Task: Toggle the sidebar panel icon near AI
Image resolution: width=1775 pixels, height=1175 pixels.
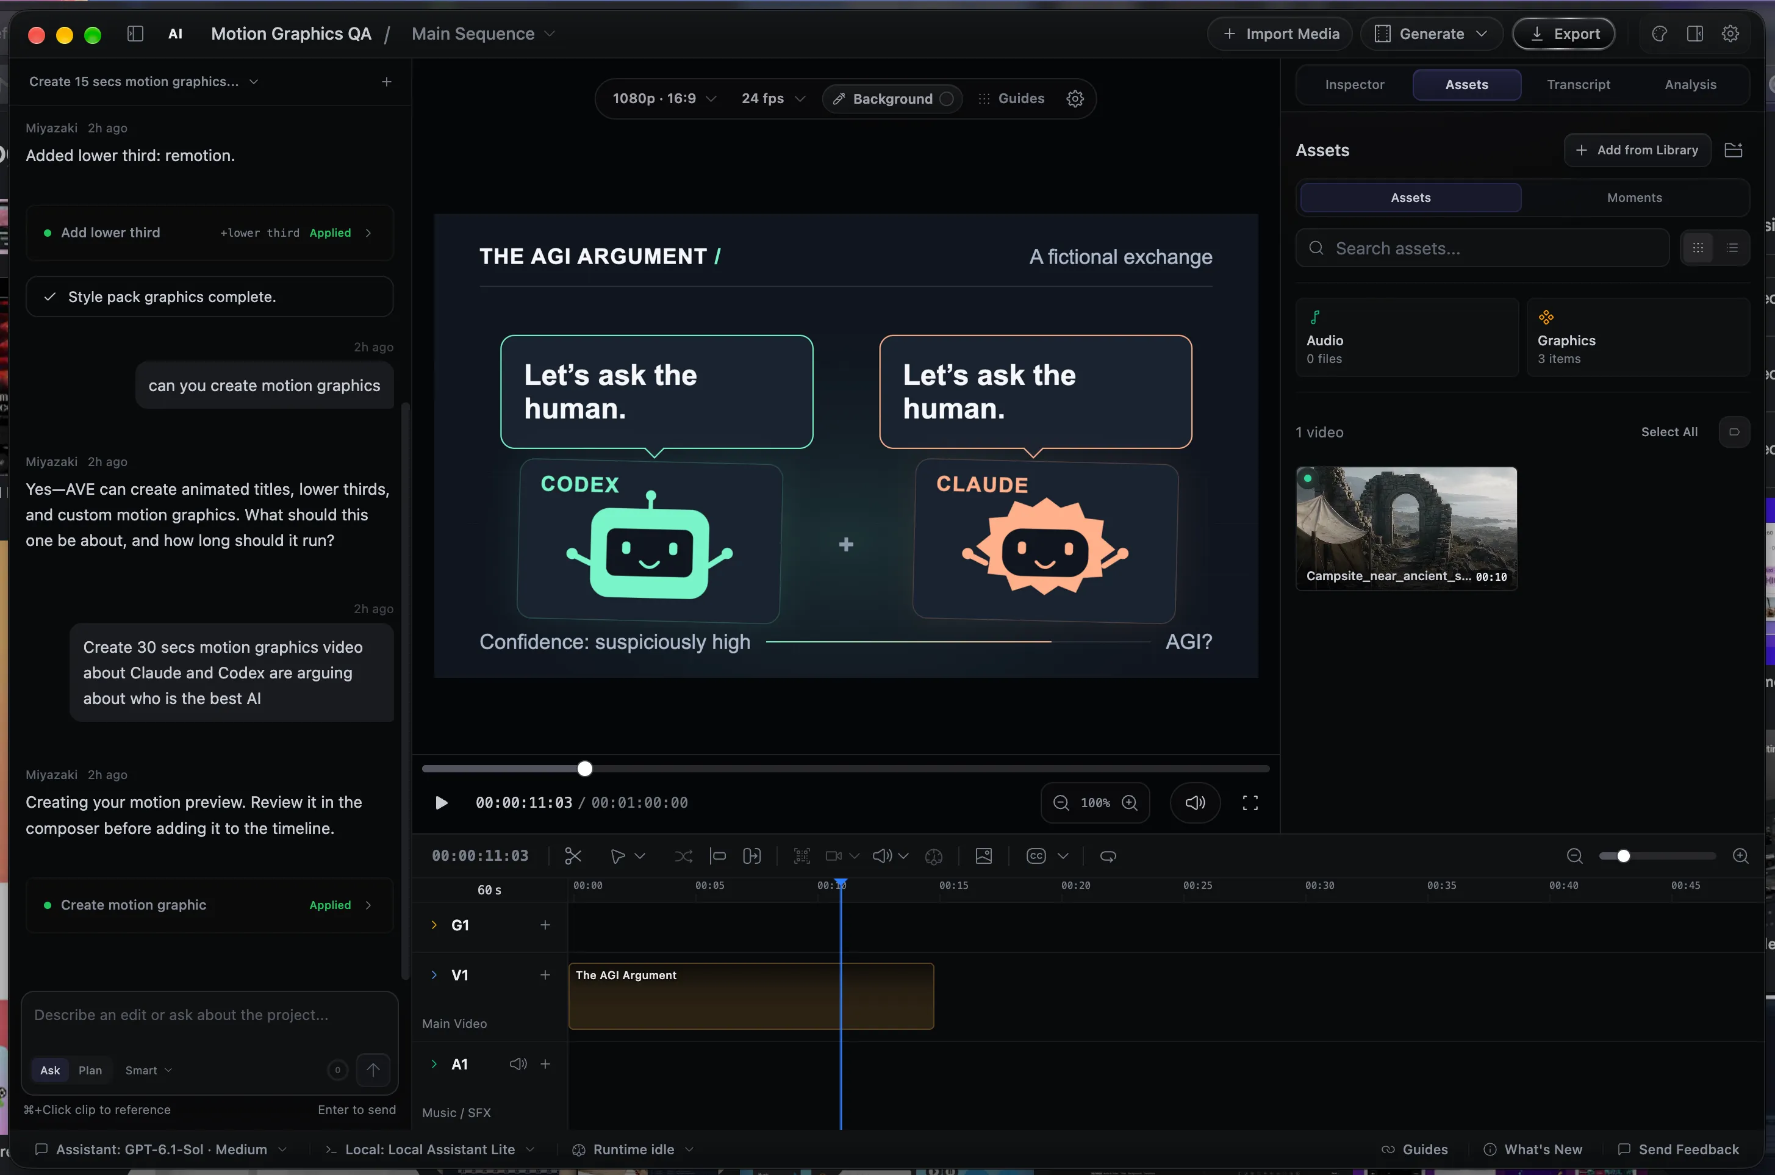Action: pos(135,34)
